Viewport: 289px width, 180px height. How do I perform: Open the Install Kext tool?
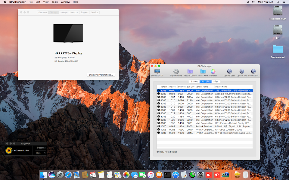click(x=203, y=71)
